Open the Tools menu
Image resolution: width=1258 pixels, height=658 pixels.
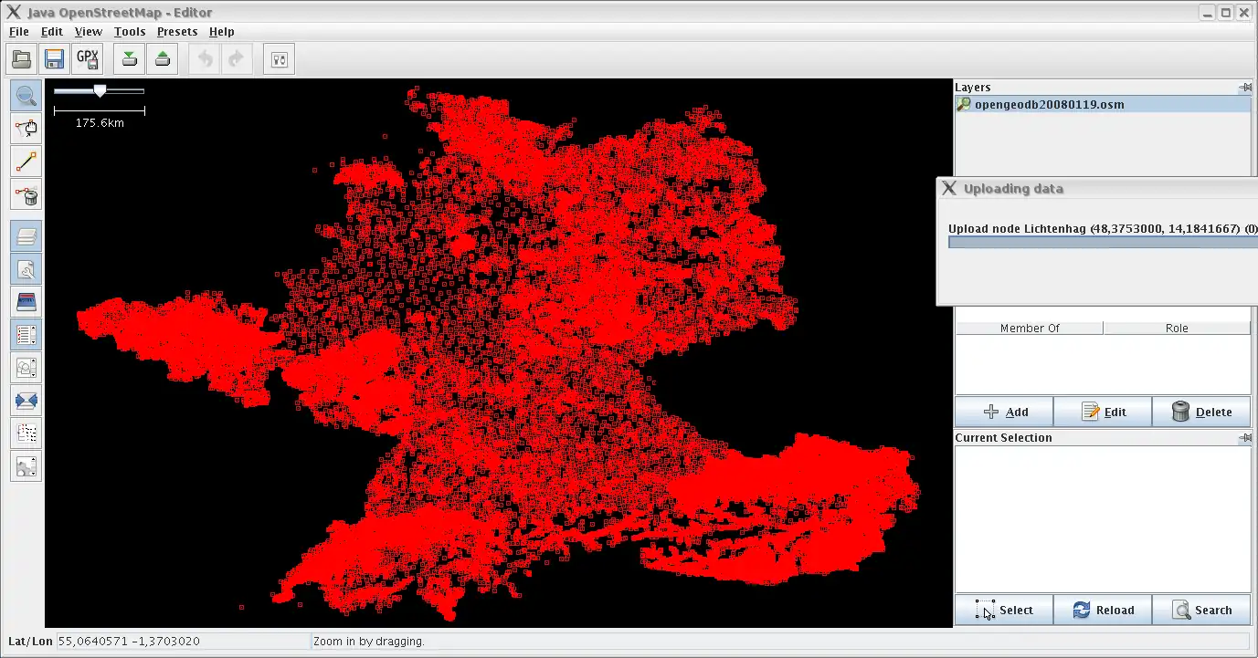pos(130,31)
